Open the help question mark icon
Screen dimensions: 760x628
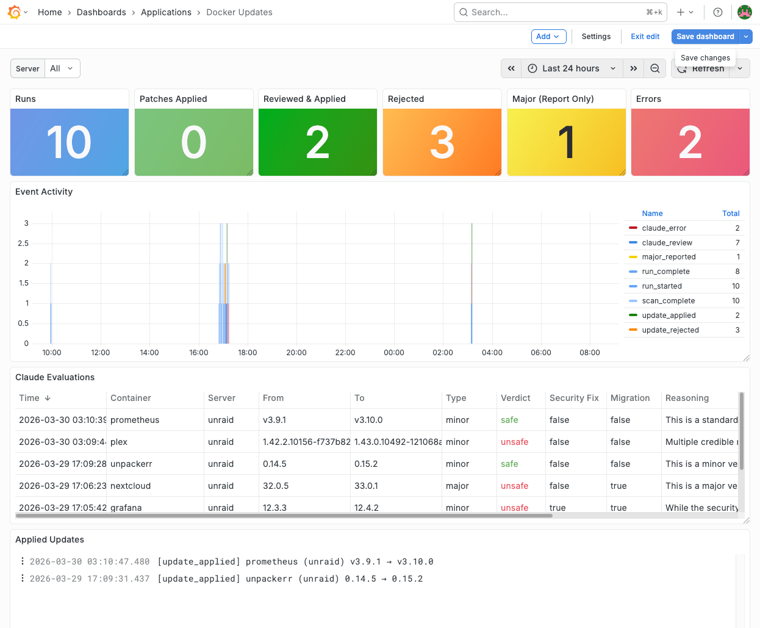tap(718, 12)
